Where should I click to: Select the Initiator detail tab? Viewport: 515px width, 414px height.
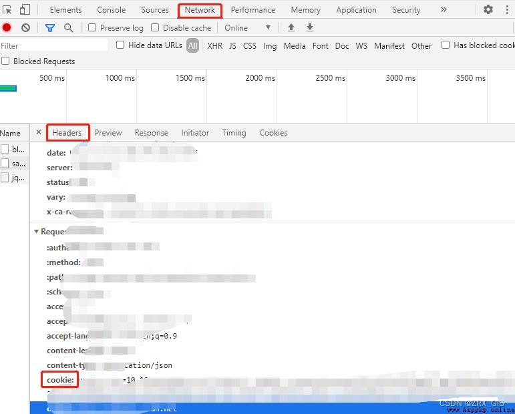point(195,133)
